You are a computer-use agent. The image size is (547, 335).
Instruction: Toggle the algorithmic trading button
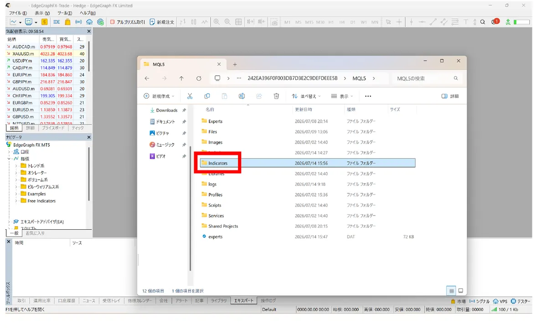[128, 22]
